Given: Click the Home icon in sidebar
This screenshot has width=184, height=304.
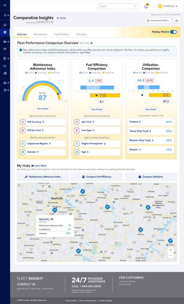Looking at the screenshot, I should pos(5,25).
